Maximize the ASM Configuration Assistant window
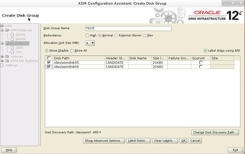Screen dimensions: 245x154 [233, 3]
